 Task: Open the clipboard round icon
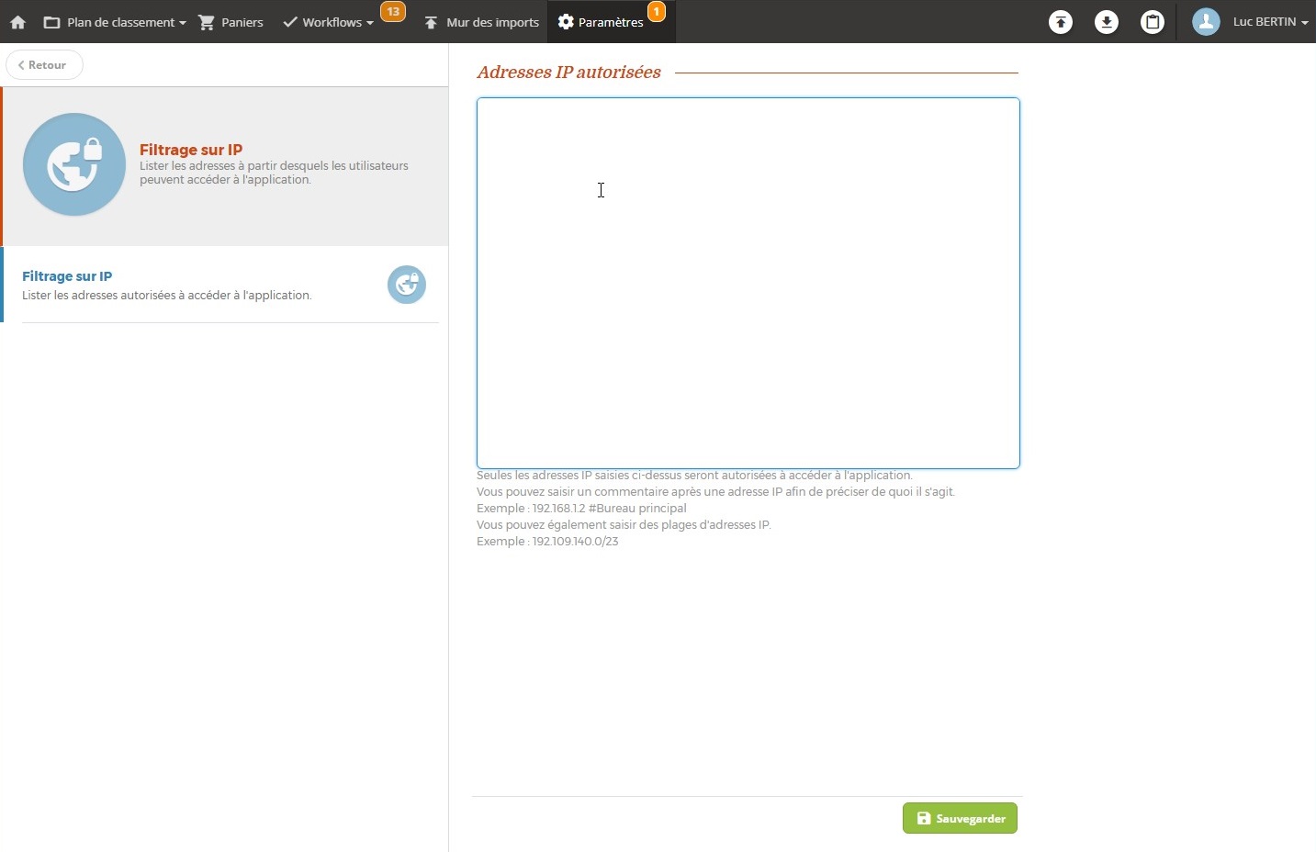1153,22
